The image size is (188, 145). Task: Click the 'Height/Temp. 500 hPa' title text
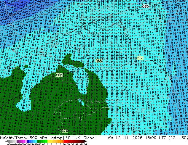[24, 138]
